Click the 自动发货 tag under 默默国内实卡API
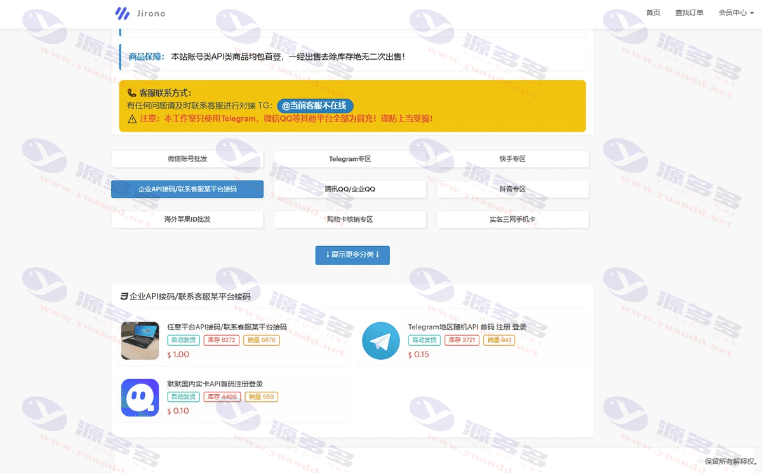Screen dimensions: 762x473 (184, 397)
